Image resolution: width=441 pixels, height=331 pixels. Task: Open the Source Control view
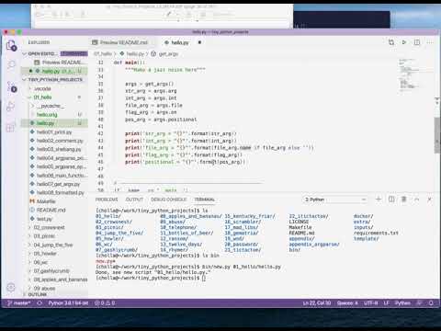(x=11, y=87)
